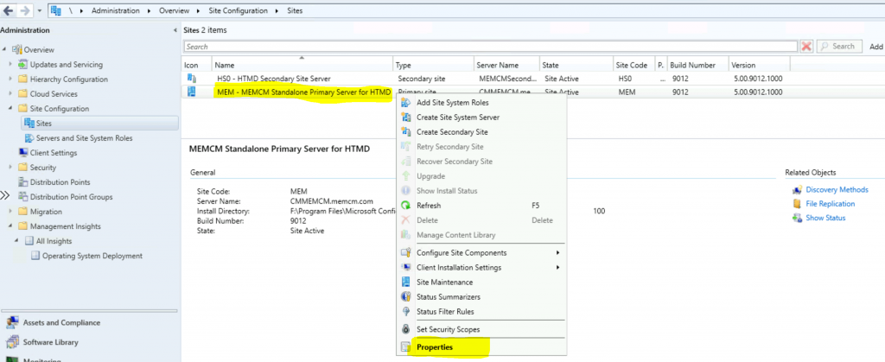Click the Create Secondary Site icon

(405, 132)
